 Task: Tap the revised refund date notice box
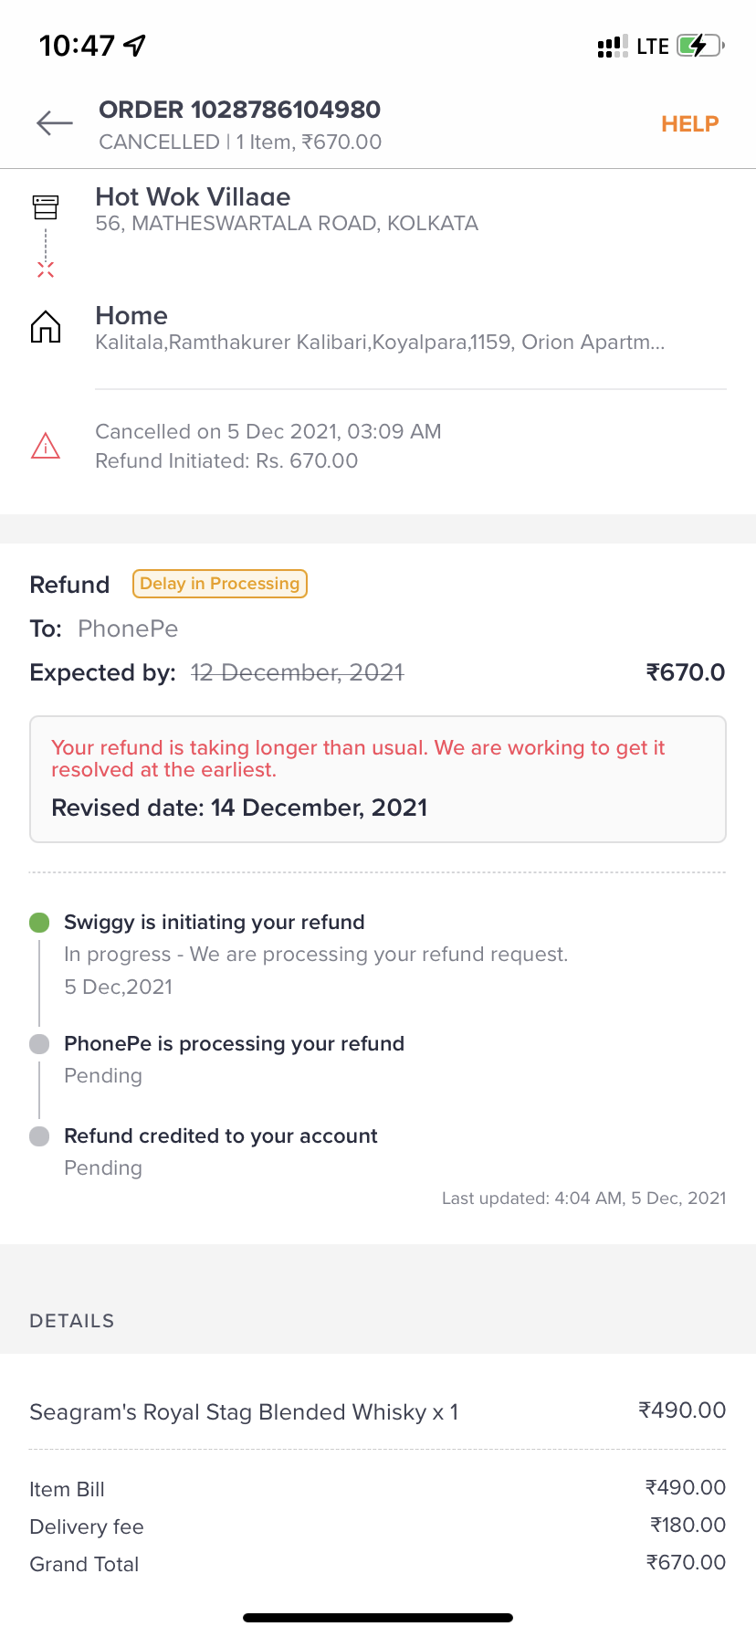click(x=378, y=779)
